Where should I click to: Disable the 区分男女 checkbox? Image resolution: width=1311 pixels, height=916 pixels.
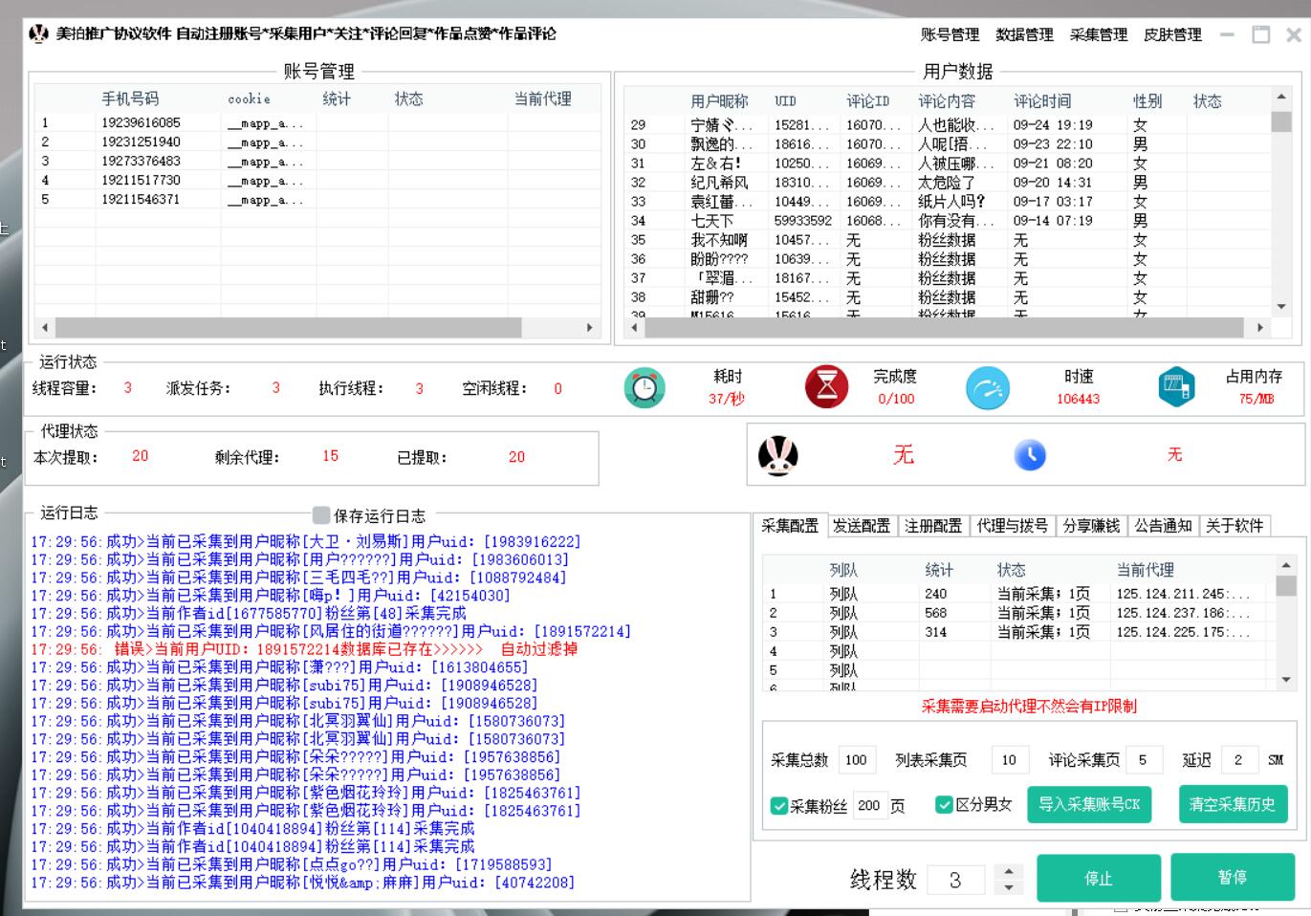pos(944,805)
